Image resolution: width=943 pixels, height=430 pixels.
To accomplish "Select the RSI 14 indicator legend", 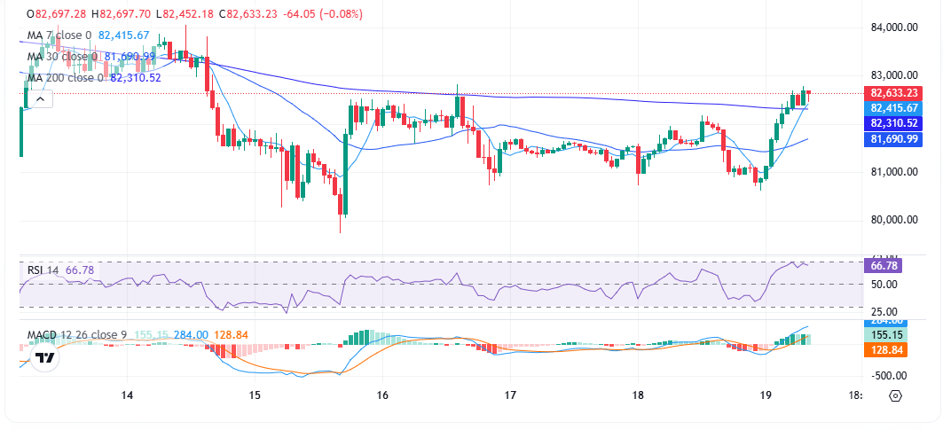I will pos(60,270).
